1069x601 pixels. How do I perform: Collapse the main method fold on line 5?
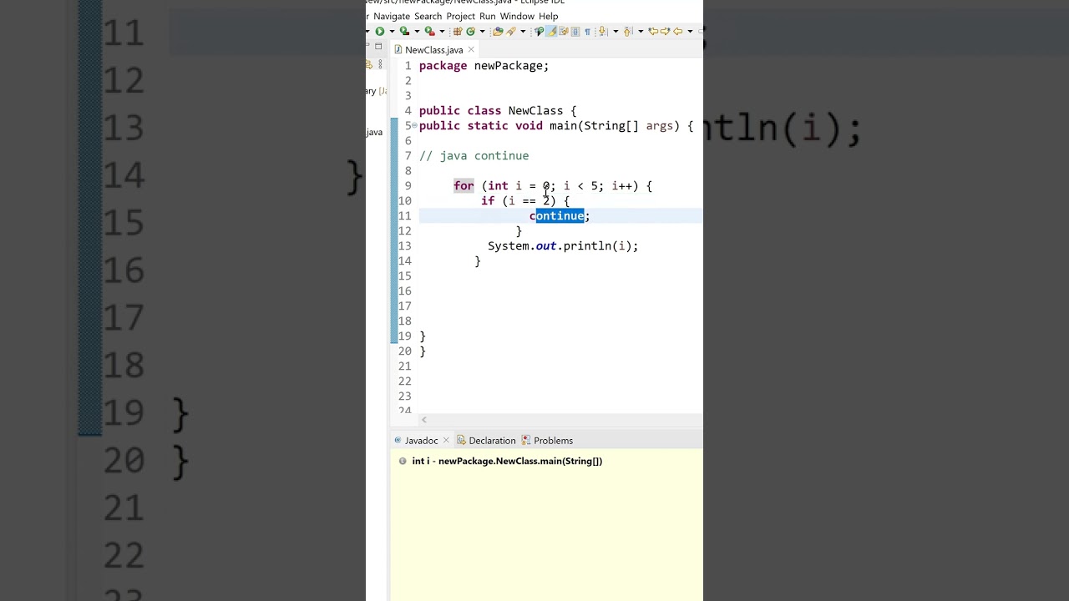coord(414,125)
